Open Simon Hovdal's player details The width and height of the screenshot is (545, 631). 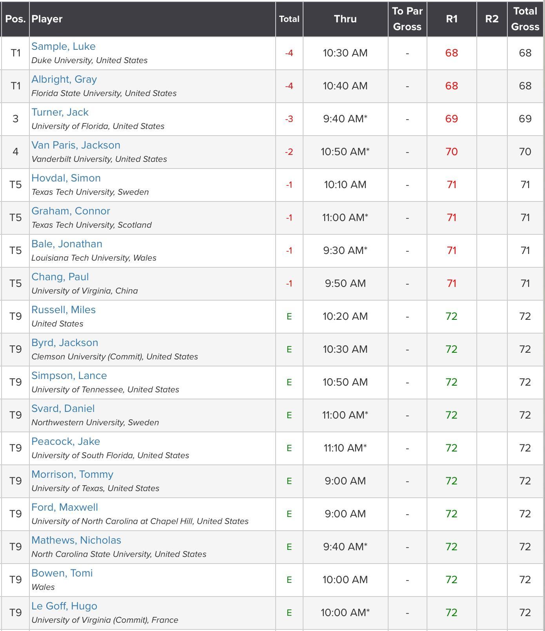(66, 178)
